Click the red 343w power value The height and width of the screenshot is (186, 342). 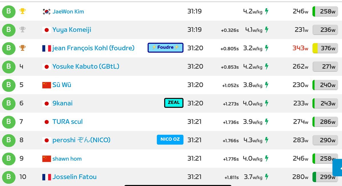[300, 48]
